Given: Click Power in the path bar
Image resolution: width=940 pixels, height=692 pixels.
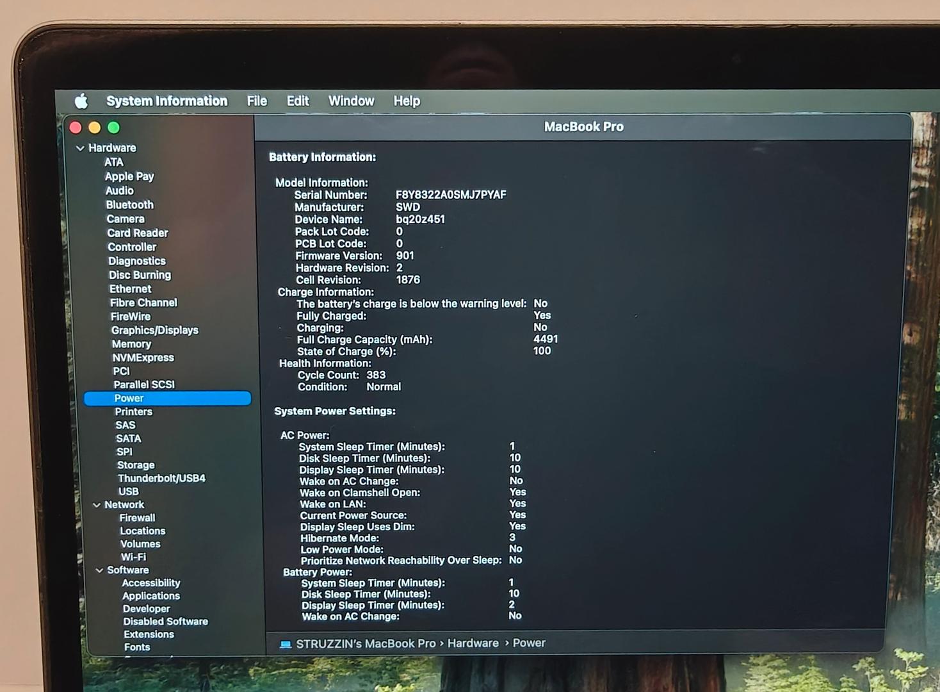Looking at the screenshot, I should [x=529, y=643].
